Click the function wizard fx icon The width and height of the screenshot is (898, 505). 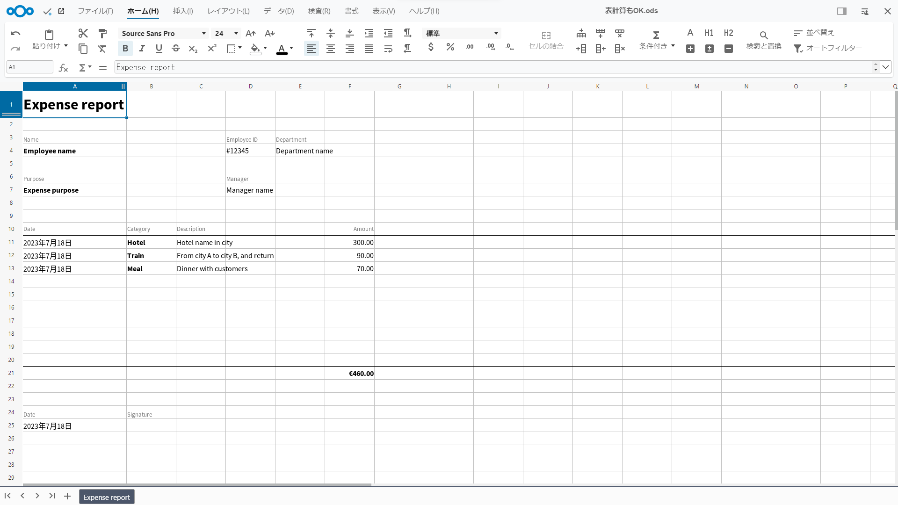point(64,68)
